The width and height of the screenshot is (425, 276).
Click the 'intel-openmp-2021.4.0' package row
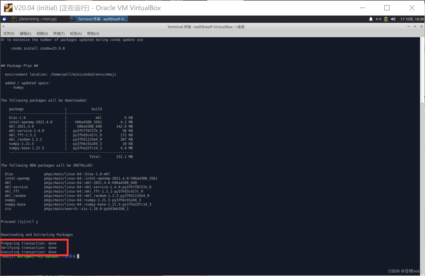[71, 122]
